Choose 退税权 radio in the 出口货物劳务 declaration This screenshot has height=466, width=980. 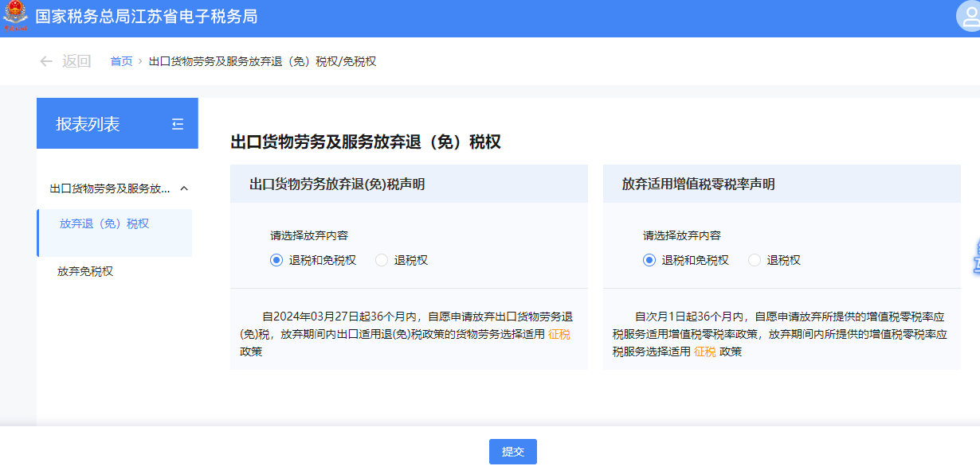pyautogui.click(x=382, y=260)
